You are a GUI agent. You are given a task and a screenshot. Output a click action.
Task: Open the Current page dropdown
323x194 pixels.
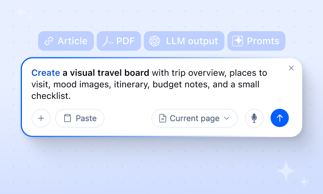(194, 118)
